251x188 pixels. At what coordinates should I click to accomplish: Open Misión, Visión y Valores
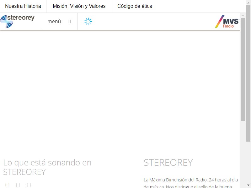tap(79, 6)
